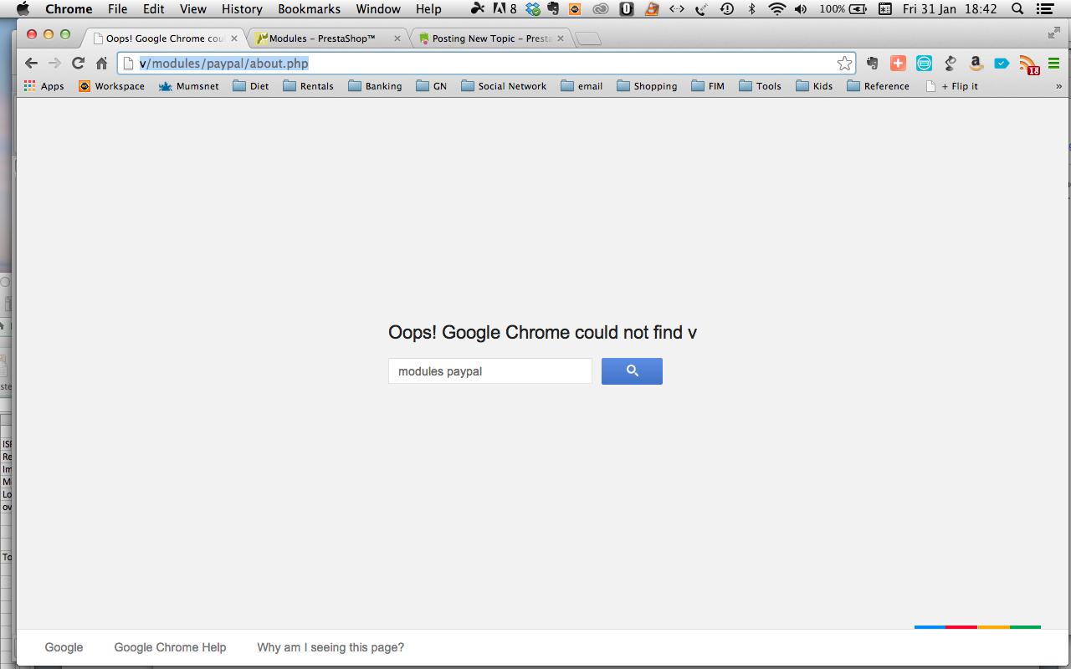Open the Workspace bookmark
Image resolution: width=1071 pixels, height=669 pixels.
(111, 86)
